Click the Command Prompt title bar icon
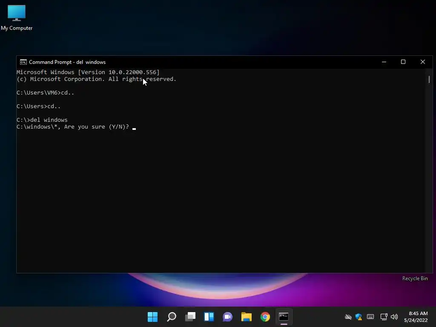 [x=23, y=62]
